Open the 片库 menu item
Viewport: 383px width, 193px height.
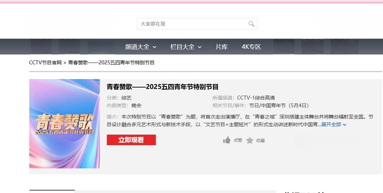click(x=221, y=47)
